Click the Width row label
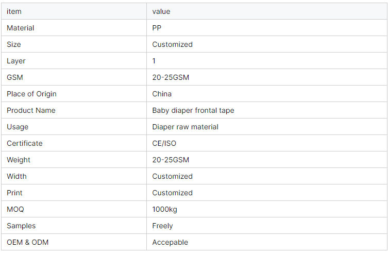Image resolution: width=388 pixels, height=253 pixels. [16, 176]
